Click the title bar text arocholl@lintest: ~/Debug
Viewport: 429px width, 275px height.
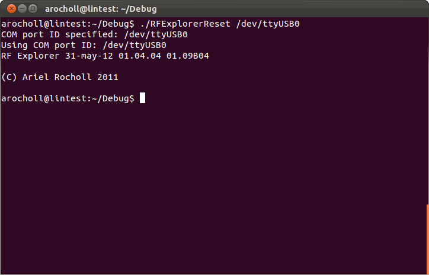[x=101, y=9]
